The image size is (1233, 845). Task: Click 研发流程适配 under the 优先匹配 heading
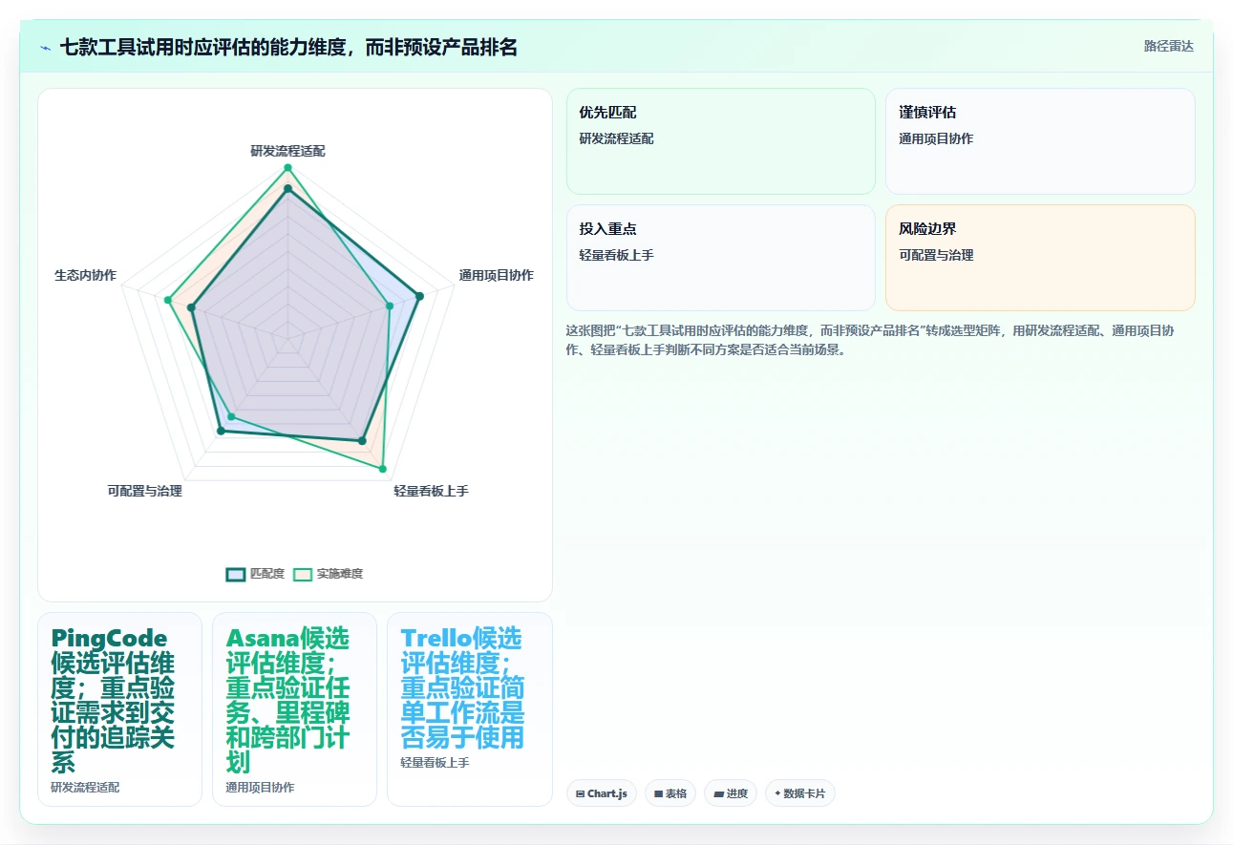(x=616, y=138)
